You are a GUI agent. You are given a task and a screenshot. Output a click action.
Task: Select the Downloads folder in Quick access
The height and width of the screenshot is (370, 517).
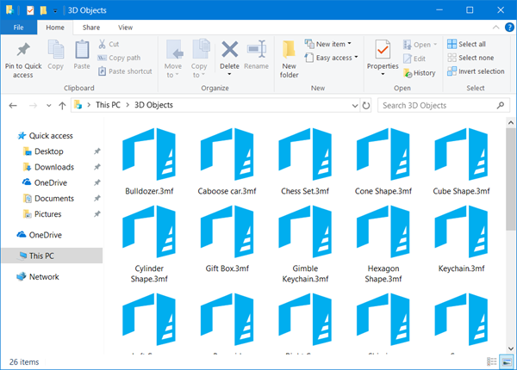53,167
